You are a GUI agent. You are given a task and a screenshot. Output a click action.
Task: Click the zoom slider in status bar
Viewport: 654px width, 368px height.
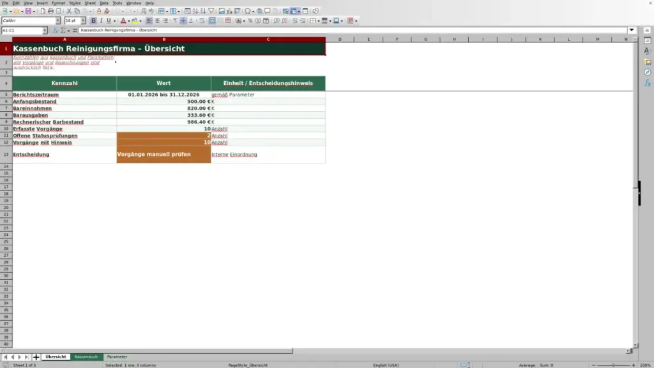click(x=614, y=365)
